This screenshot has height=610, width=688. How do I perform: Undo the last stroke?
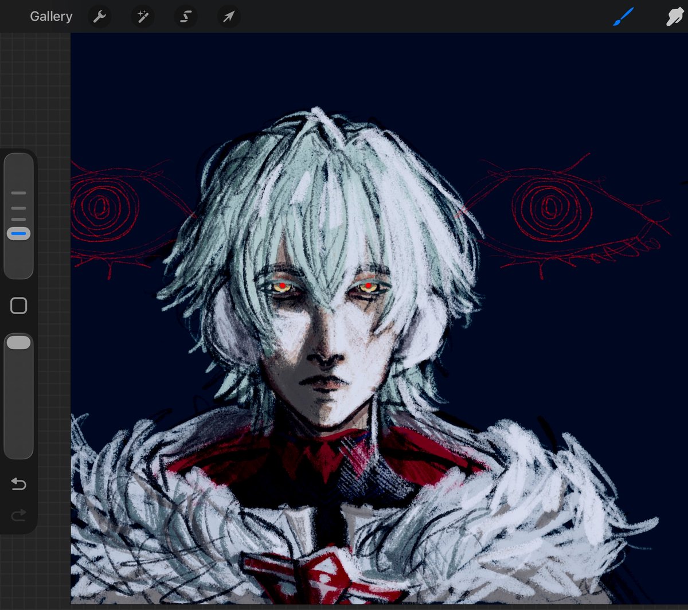[x=19, y=484]
